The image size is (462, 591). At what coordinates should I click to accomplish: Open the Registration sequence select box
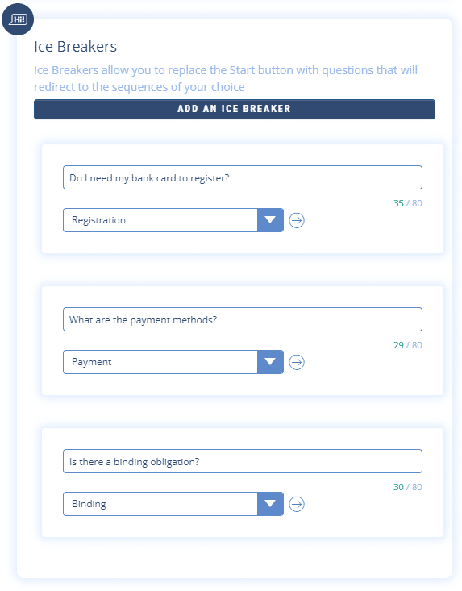(173, 220)
